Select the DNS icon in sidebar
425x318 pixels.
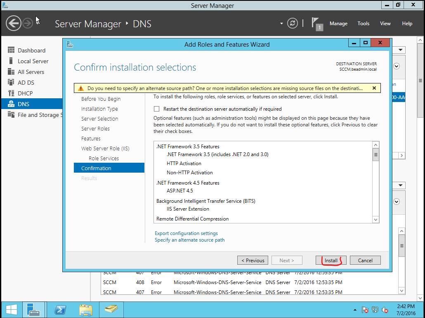(x=11, y=104)
